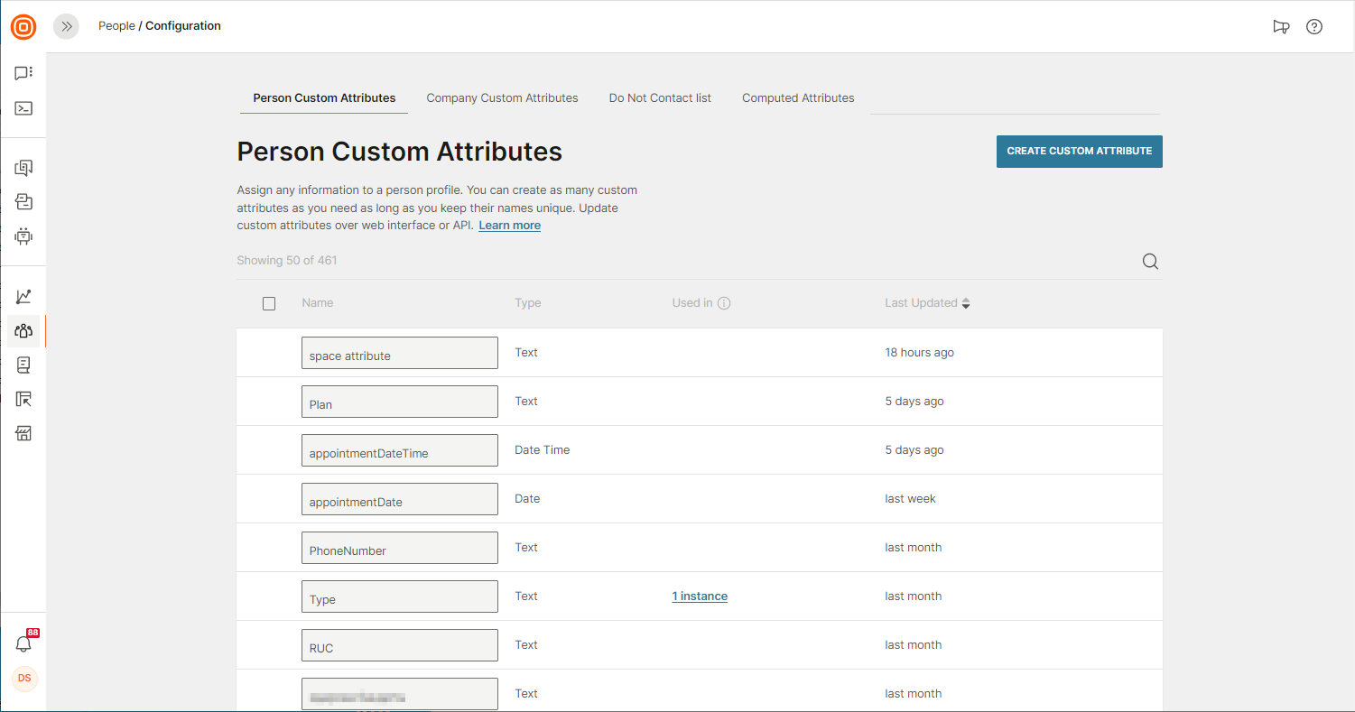1355x712 pixels.
Task: Go to the Do Not Contact list tab
Action: pos(660,97)
